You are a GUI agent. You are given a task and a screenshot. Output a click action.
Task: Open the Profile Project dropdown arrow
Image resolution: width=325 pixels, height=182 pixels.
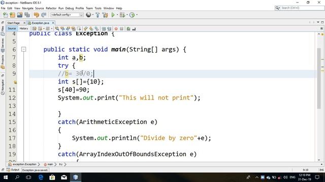click(x=137, y=15)
